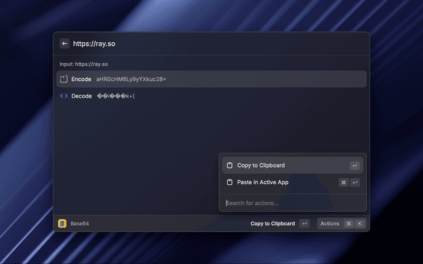Click the encoded value aHR0cHM6Ly9yYXkuc28=
Viewport: 423px width, 264px height.
pos(132,79)
